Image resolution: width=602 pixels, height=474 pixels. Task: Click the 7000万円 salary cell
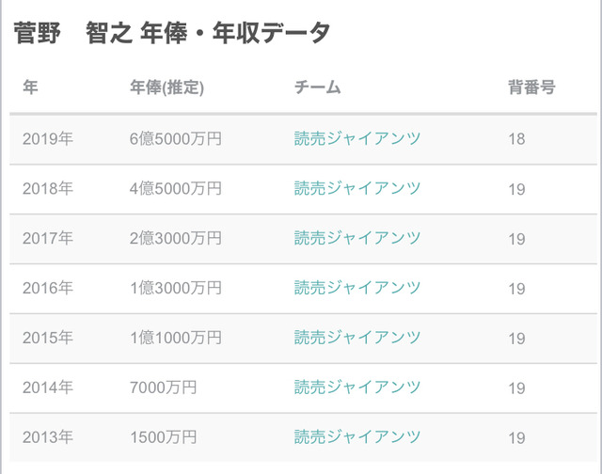click(164, 387)
